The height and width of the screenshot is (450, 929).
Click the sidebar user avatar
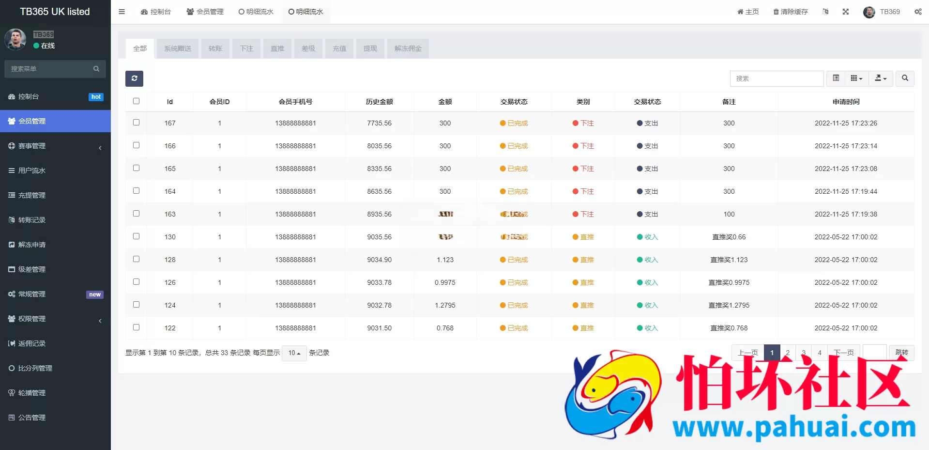pos(15,39)
